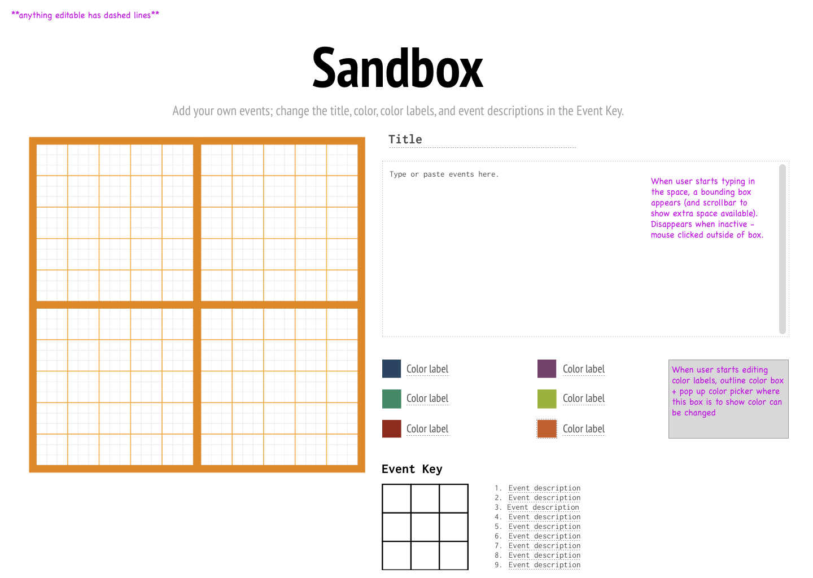
Task: Click the events box vertical scrollbar
Action: (783, 249)
